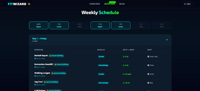This screenshot has height=91, width=200.
Task: Select the MON Upper day card
Action: click(x=39, y=26)
